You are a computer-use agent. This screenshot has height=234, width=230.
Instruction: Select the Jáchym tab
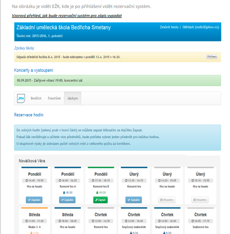tap(73, 98)
